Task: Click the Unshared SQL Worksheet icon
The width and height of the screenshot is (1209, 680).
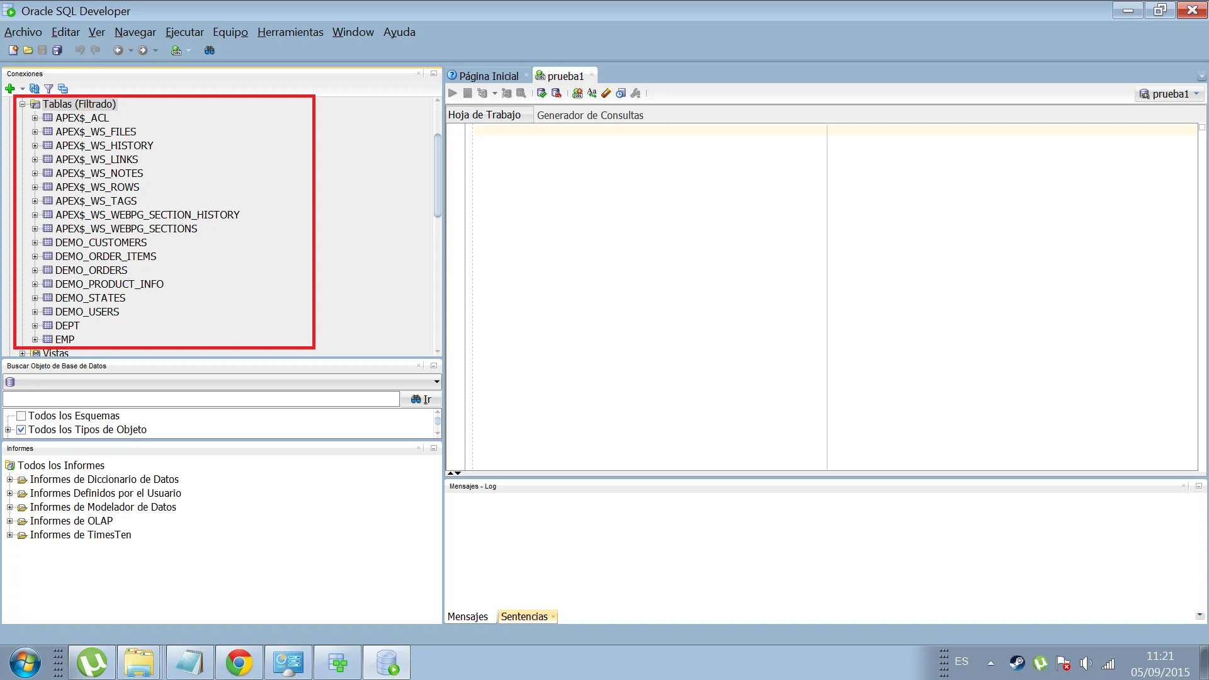Action: point(577,93)
